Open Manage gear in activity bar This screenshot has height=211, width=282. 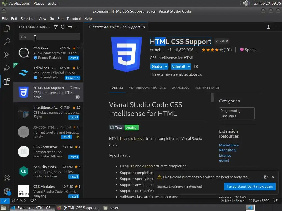click(x=7, y=191)
